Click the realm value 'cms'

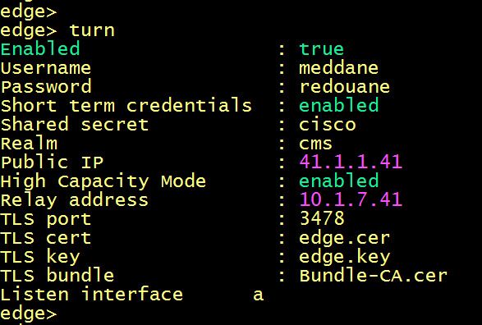[x=315, y=144]
